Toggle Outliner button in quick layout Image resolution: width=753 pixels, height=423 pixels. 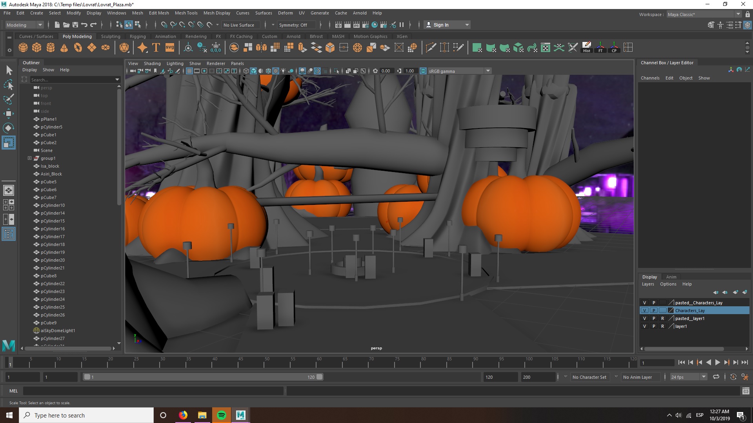click(9, 234)
